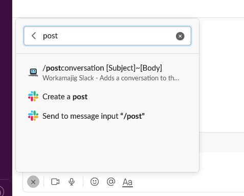Clear the 'post' search text

point(180,36)
